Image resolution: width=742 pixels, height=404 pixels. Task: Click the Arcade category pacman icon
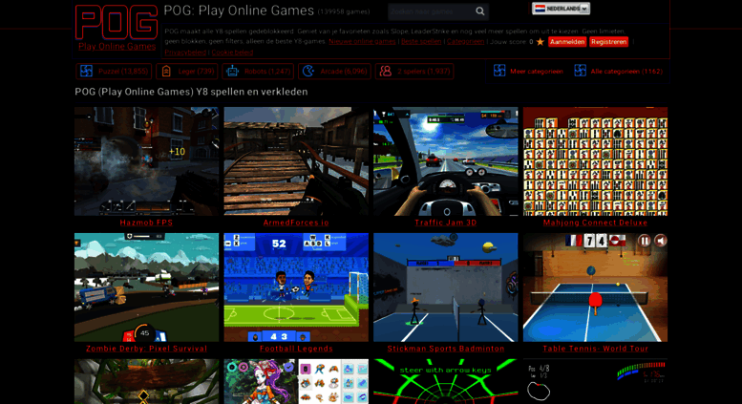[308, 72]
